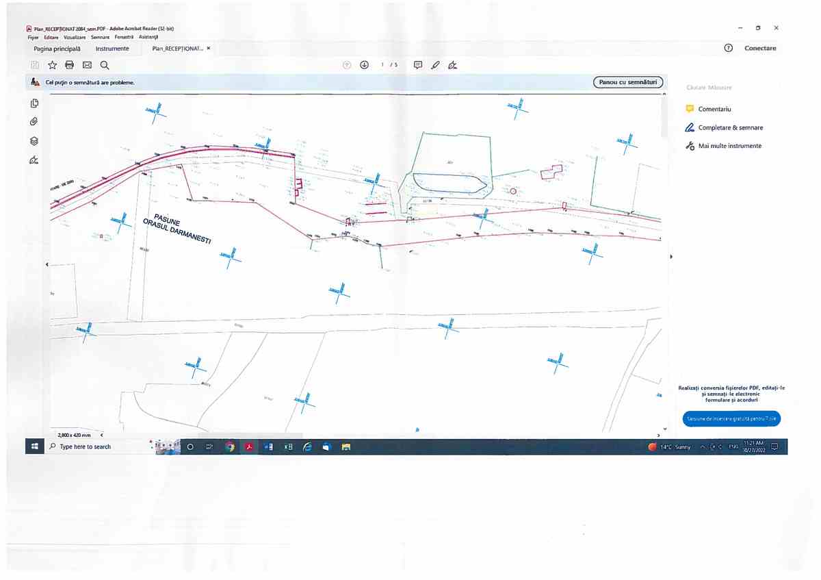Open the magnifier search tool
821x580 pixels.
tap(105, 65)
